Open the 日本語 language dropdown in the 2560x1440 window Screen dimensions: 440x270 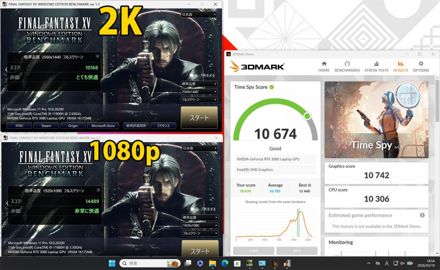[199, 14]
